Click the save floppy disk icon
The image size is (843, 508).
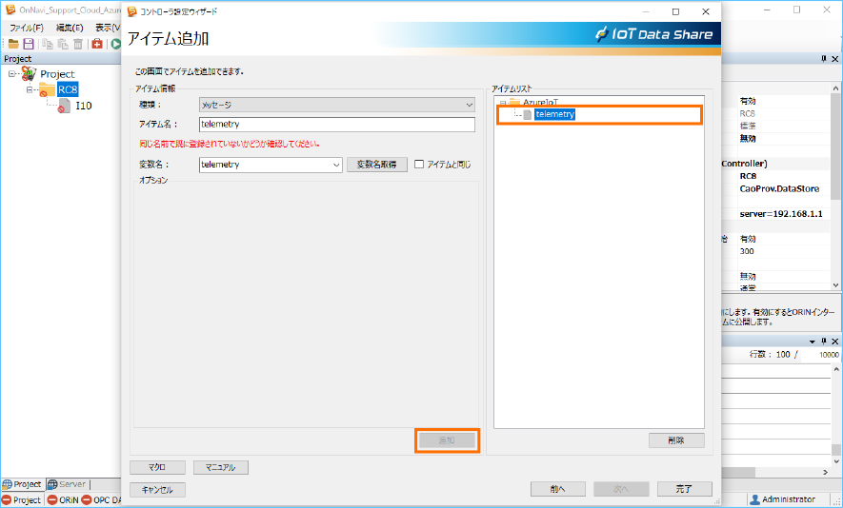click(x=29, y=44)
